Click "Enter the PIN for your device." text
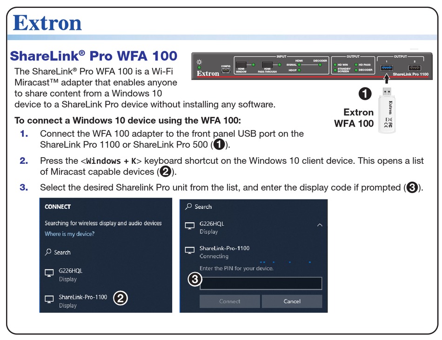This screenshot has height=340, width=442. click(x=236, y=268)
